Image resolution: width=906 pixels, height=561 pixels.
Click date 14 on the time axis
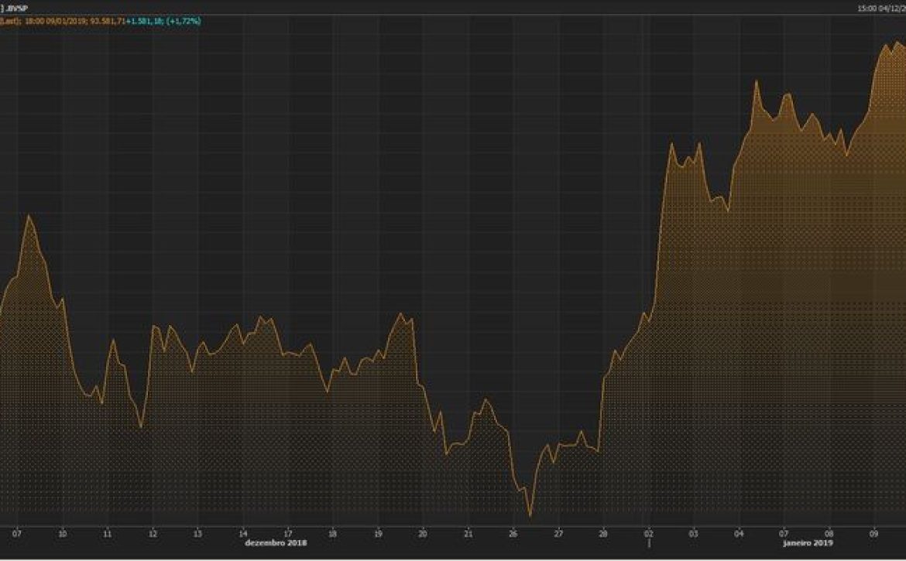[x=243, y=533]
